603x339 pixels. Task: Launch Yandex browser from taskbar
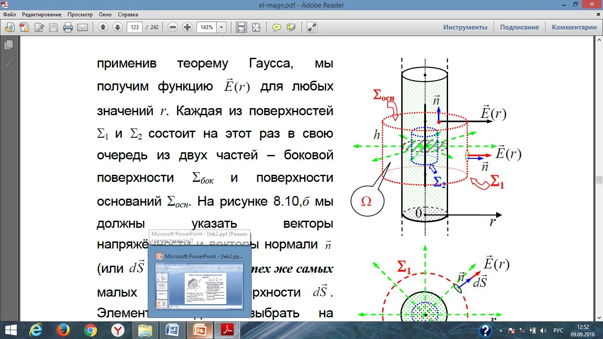coord(118,330)
